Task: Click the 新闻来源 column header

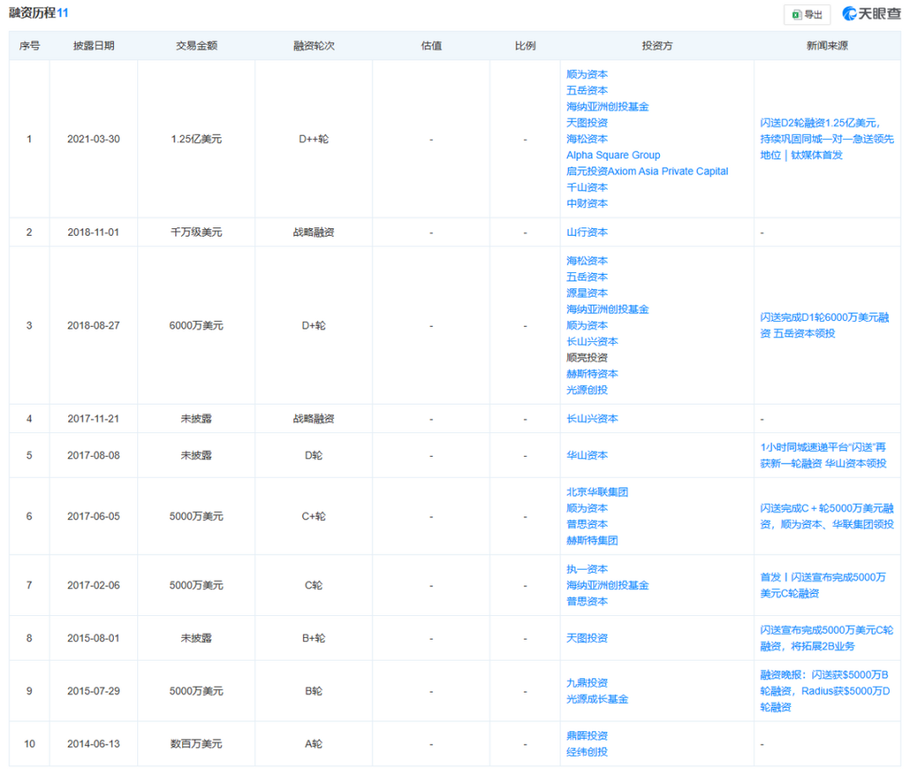Action: point(827,45)
